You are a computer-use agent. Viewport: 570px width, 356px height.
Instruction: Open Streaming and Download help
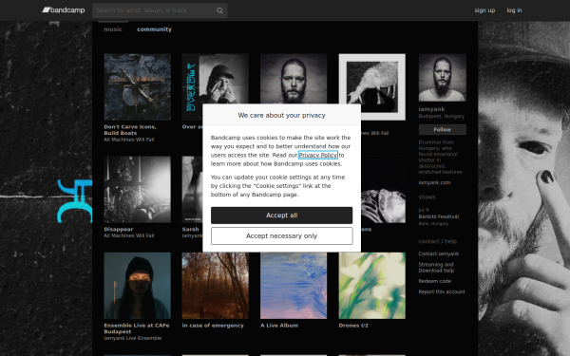pos(436,268)
